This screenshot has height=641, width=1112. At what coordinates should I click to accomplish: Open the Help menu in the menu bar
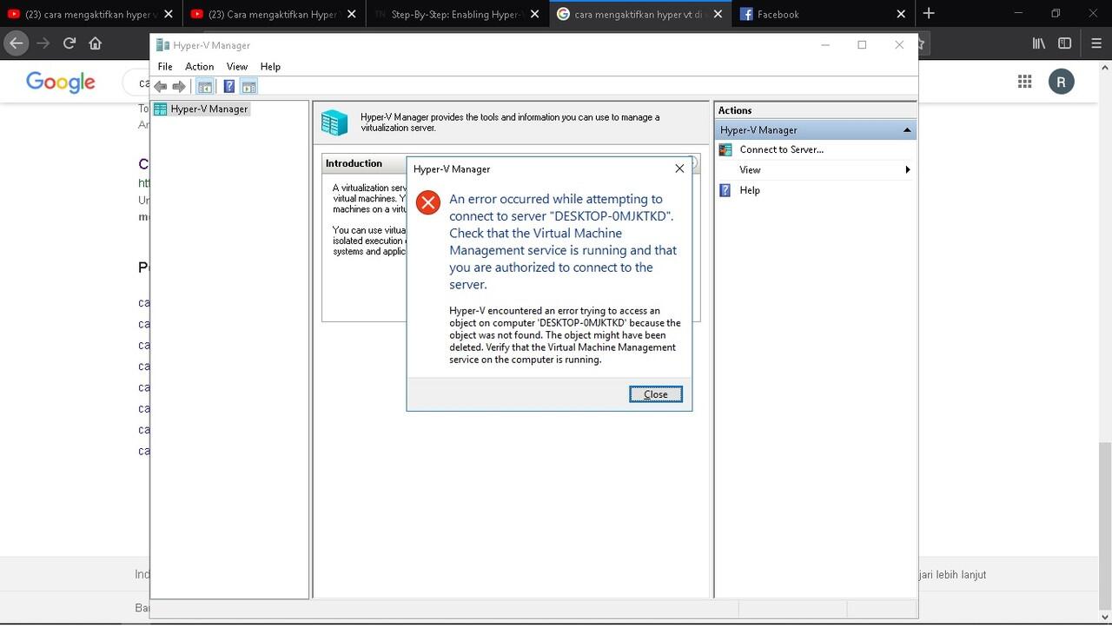click(x=270, y=67)
